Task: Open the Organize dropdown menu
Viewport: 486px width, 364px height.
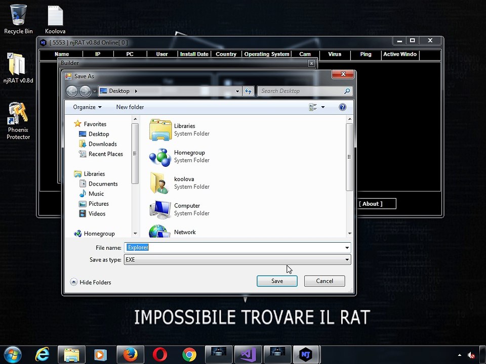Action: tap(87, 107)
